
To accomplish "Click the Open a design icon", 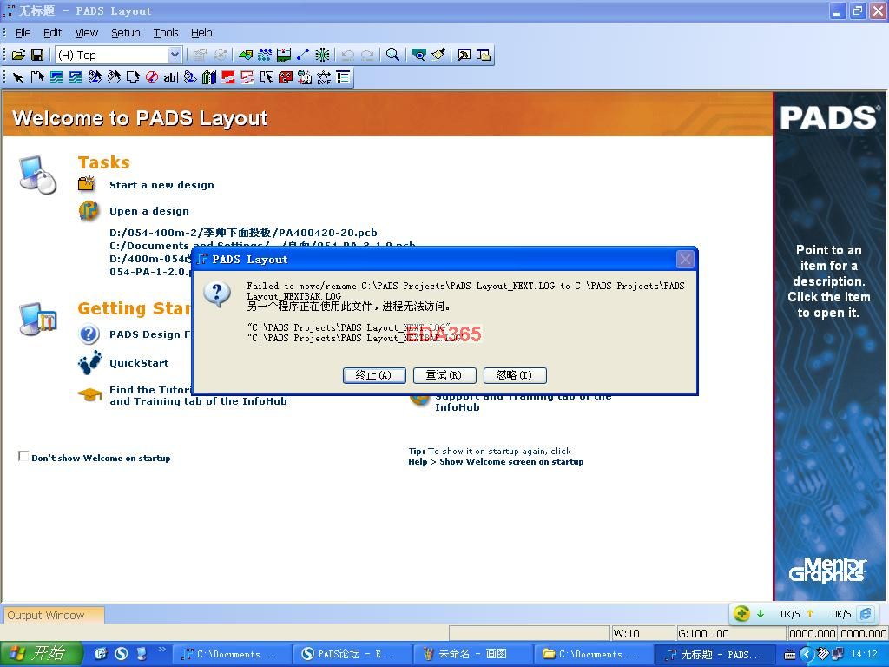I will click(x=89, y=211).
